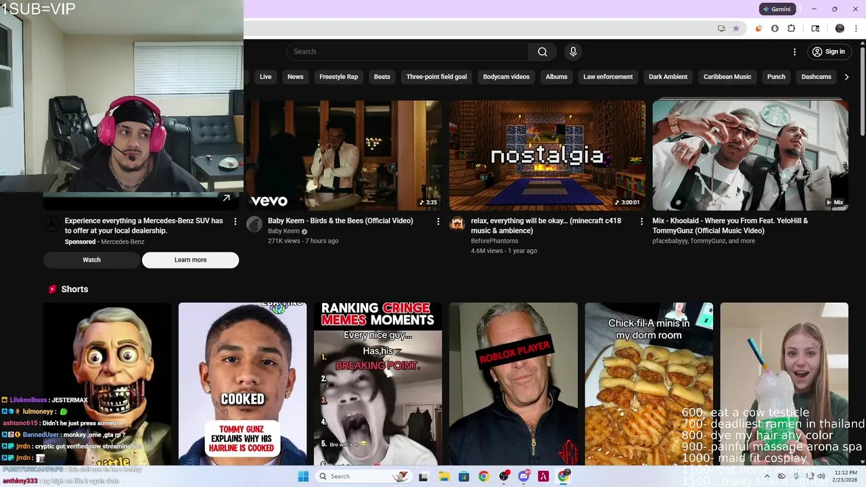This screenshot has width=866, height=487.
Task: Start voice search with the microphone
Action: pos(573,51)
